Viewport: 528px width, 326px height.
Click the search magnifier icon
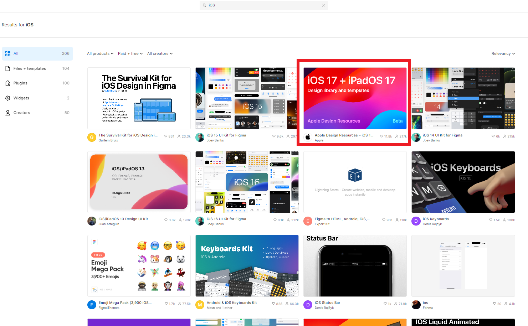tap(204, 5)
